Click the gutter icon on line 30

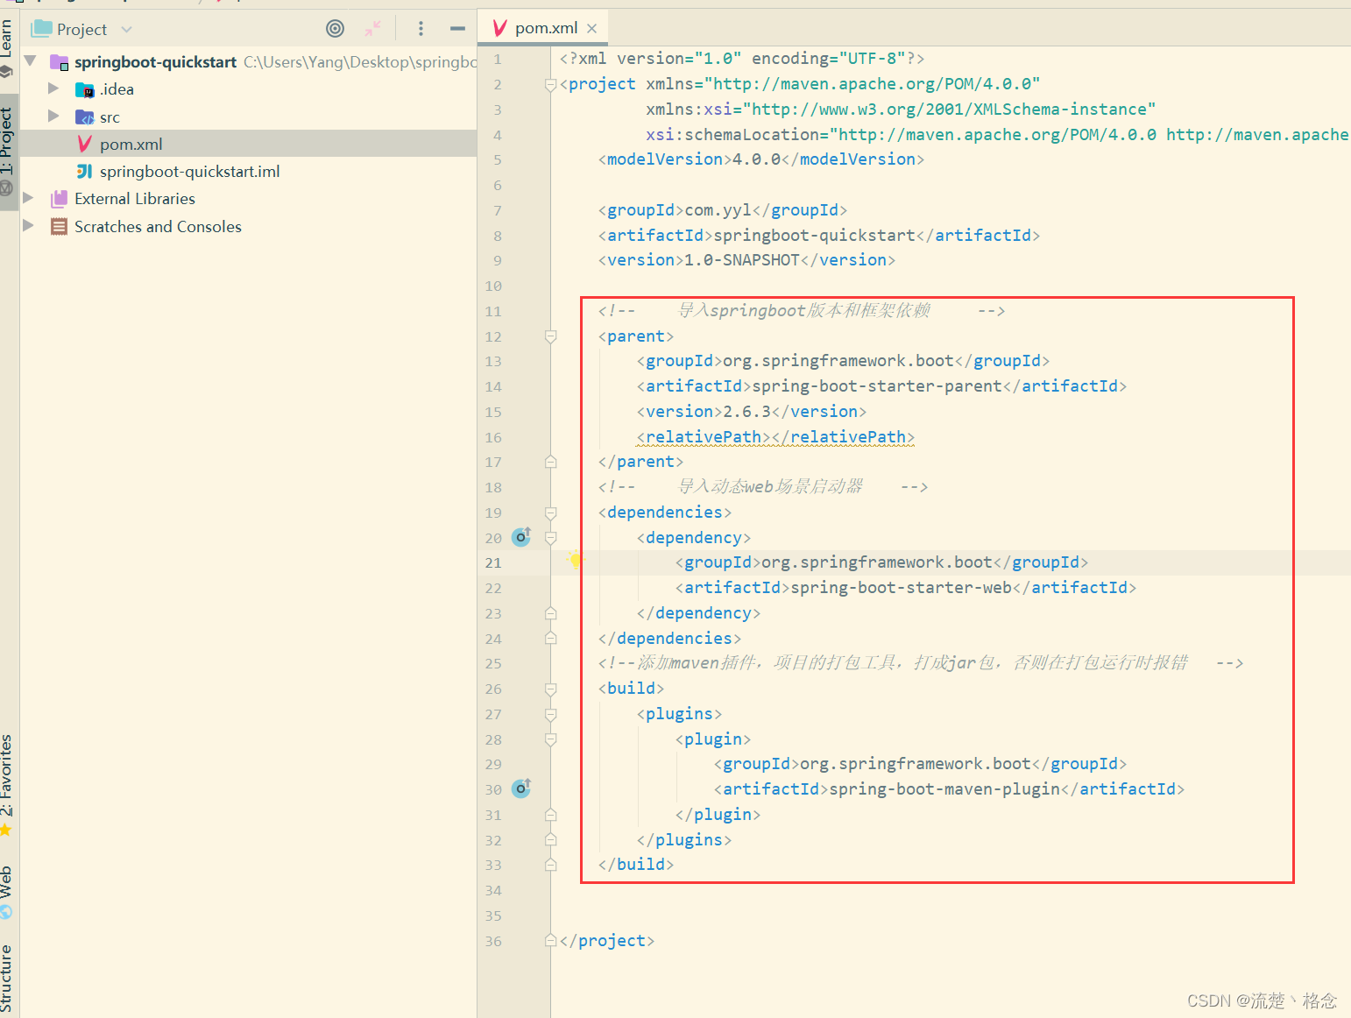click(521, 788)
